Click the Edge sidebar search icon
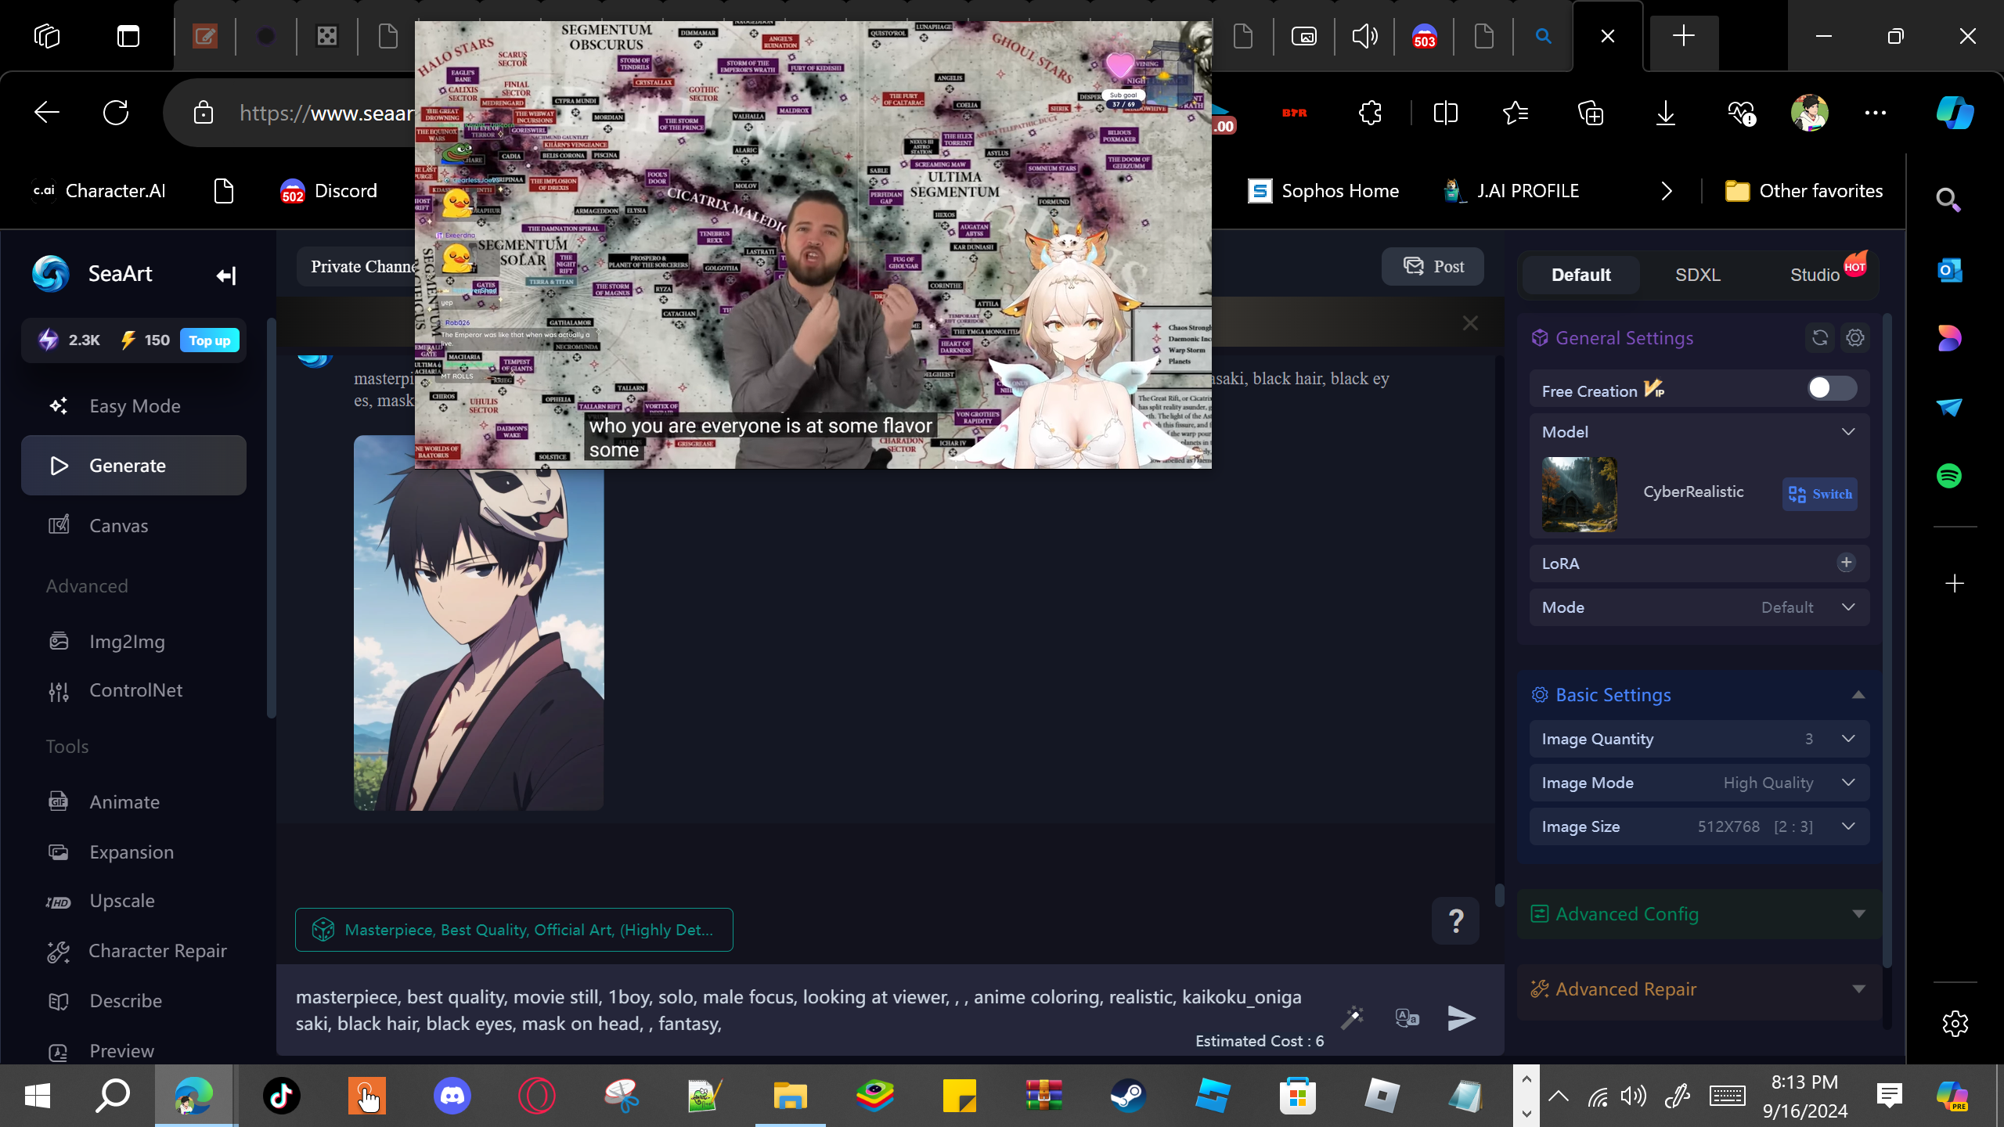 click(1948, 200)
